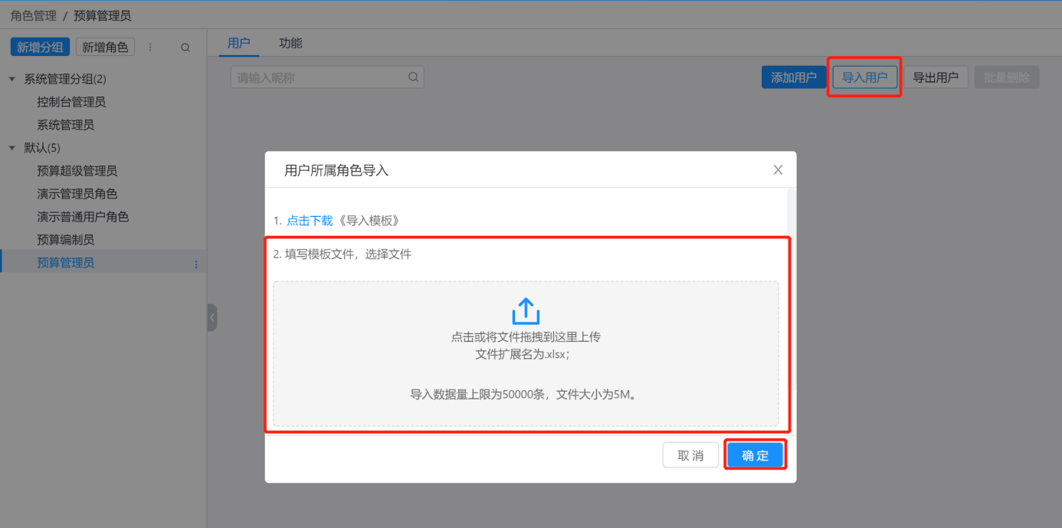Viewport: 1062px width, 528px height.
Task: Select the 用户 tab
Action: 239,44
